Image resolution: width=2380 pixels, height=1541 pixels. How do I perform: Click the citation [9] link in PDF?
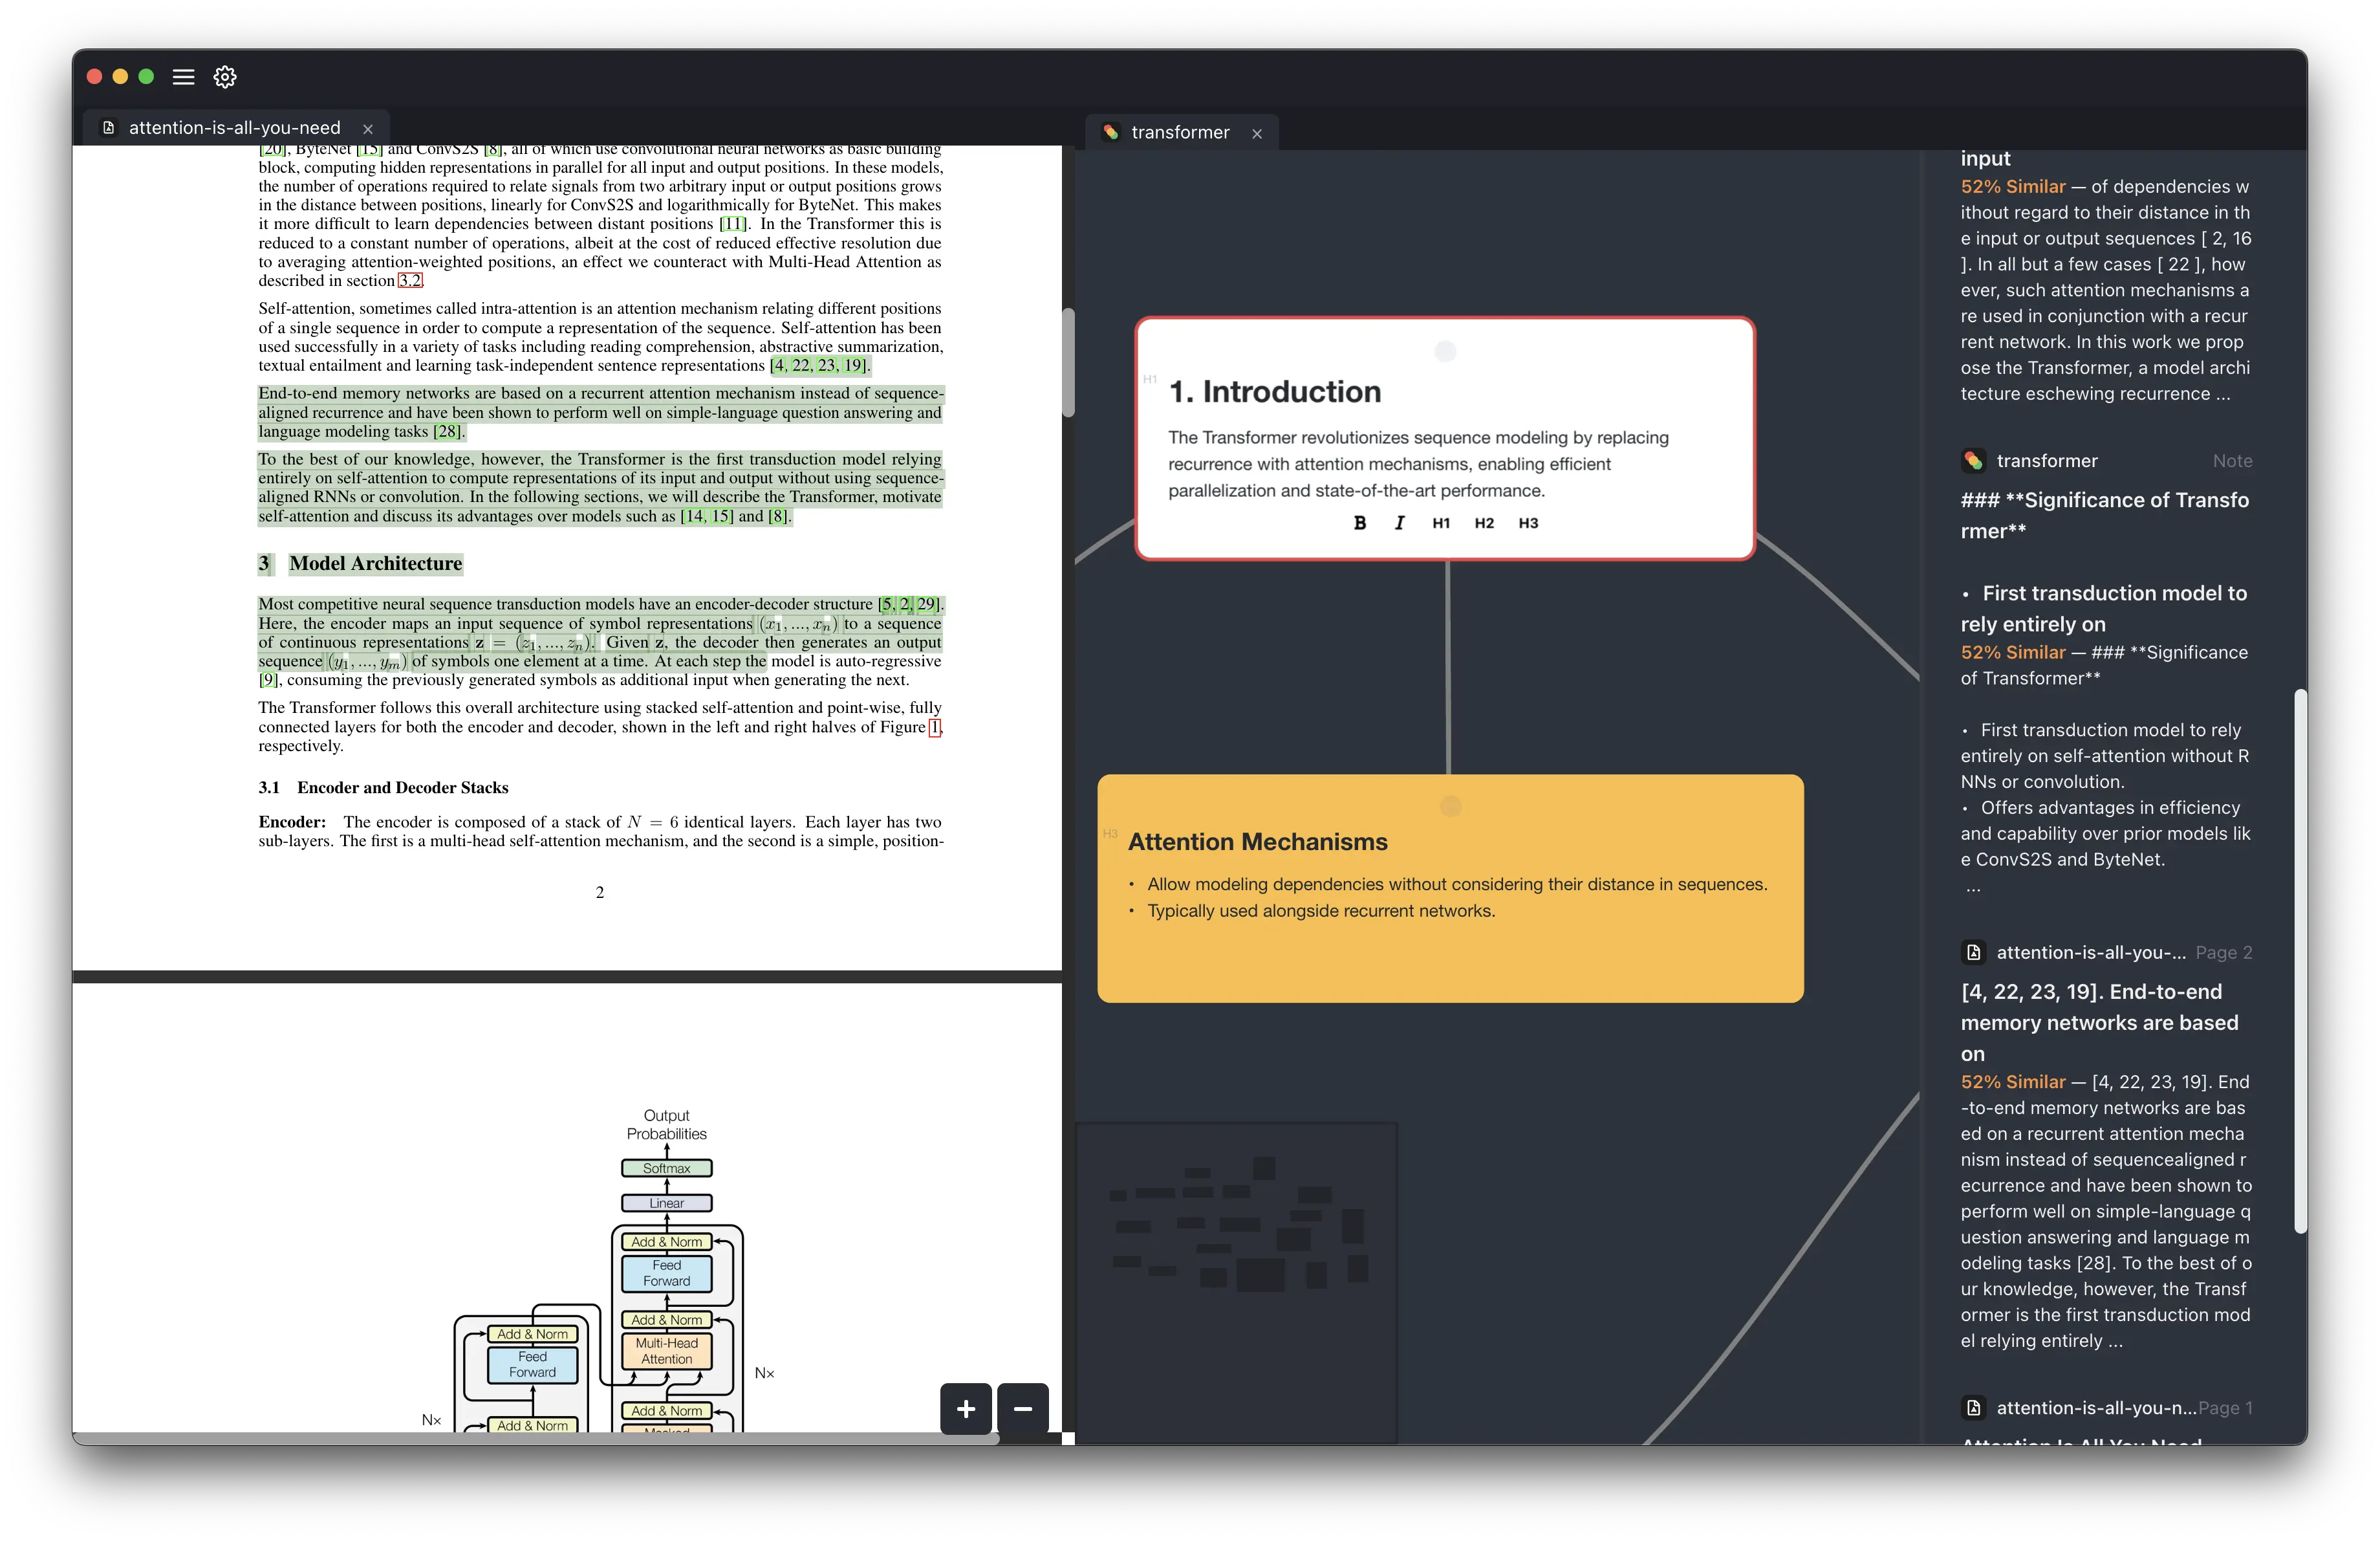(268, 680)
